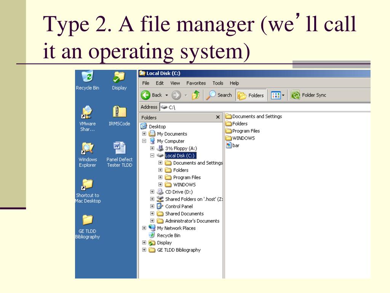The image size is (390, 293).
Task: Click the 3½ Floppy drive icon
Action: pyautogui.click(x=160, y=148)
